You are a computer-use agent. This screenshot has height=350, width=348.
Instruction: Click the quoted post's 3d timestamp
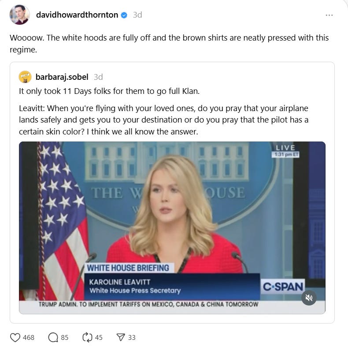(x=98, y=77)
